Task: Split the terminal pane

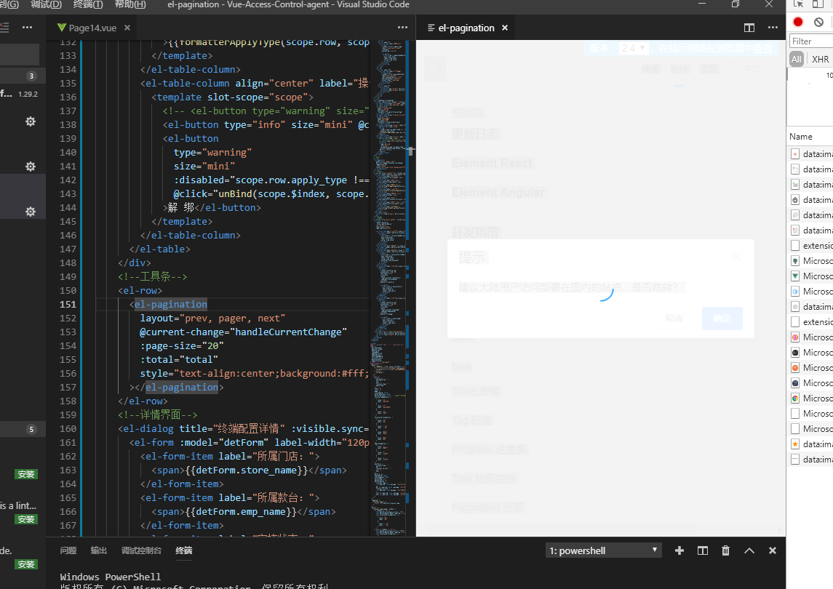Action: pos(702,550)
